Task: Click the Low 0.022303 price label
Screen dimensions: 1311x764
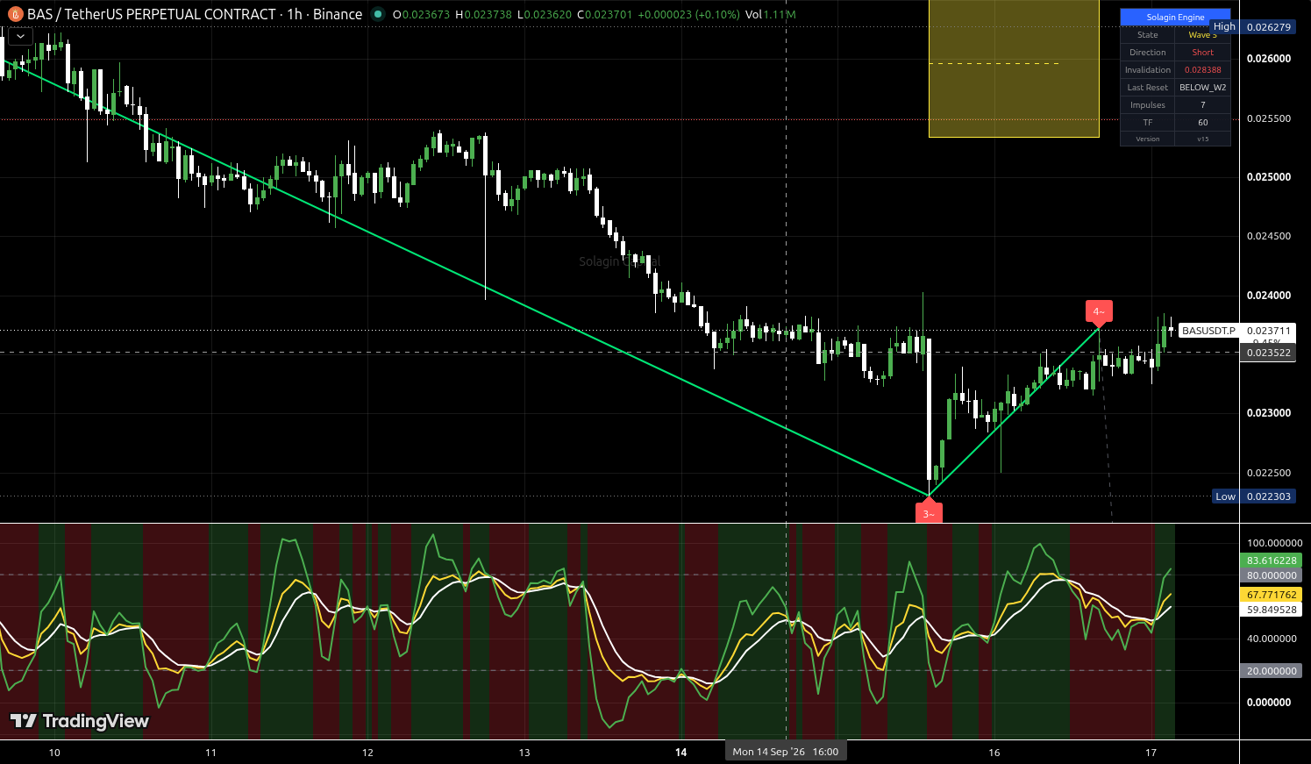Action: (1253, 496)
